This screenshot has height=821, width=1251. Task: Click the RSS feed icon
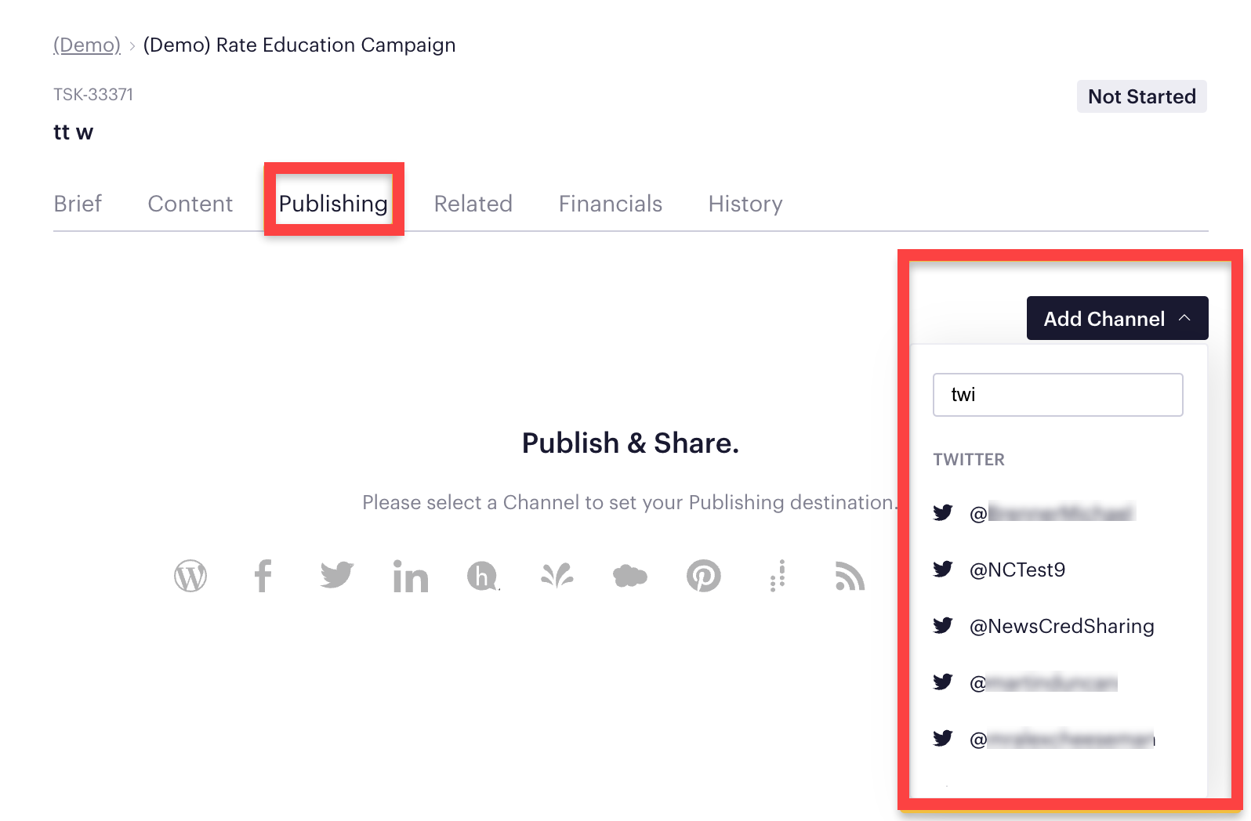click(x=850, y=577)
